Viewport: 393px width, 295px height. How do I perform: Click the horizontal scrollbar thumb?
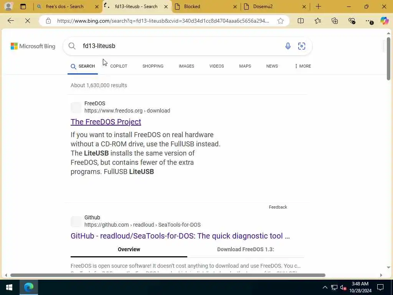[x=168, y=275]
